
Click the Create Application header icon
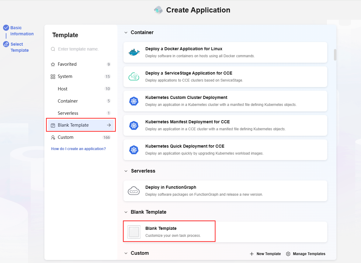[158, 10]
